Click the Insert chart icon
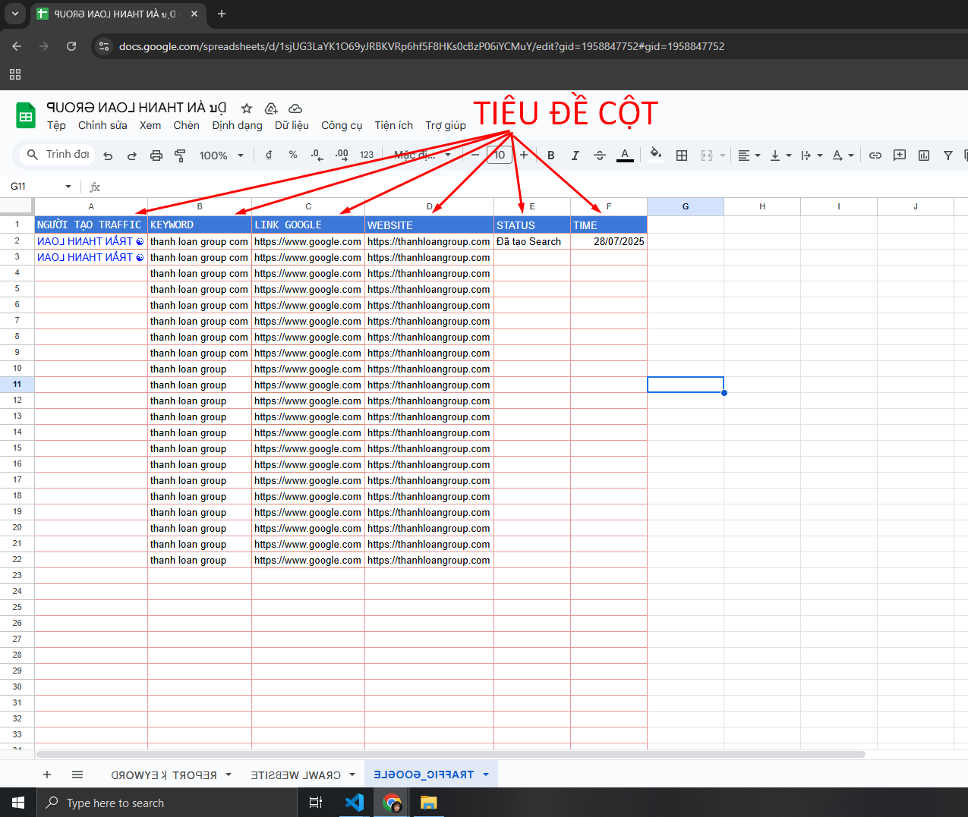968x817 pixels. [x=924, y=156]
